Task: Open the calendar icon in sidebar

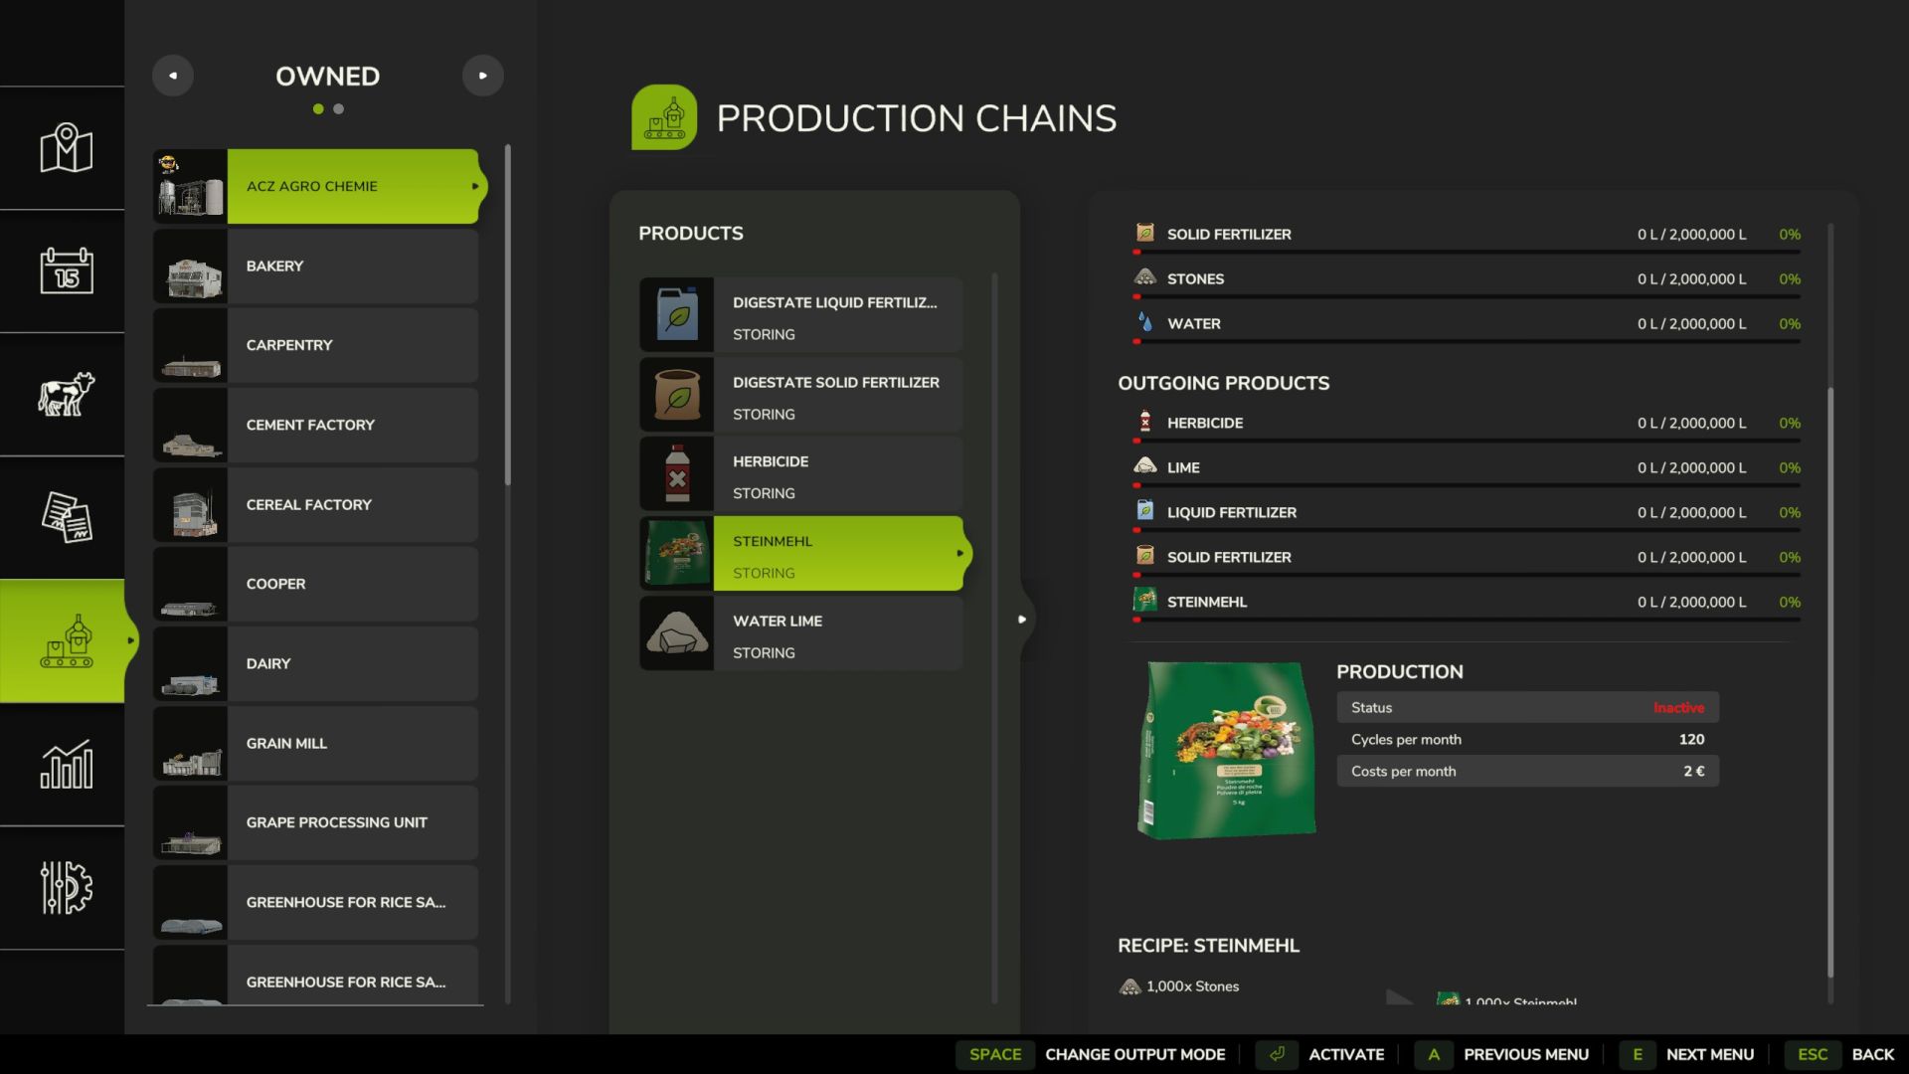Action: (x=66, y=270)
